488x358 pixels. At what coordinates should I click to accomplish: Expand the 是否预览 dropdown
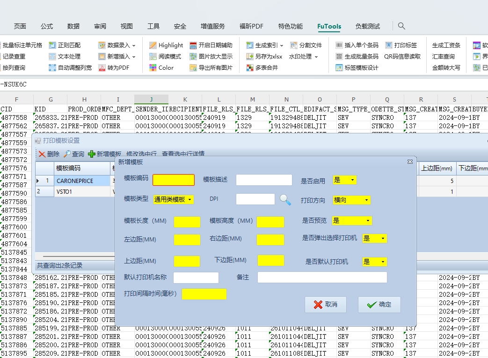pos(368,220)
